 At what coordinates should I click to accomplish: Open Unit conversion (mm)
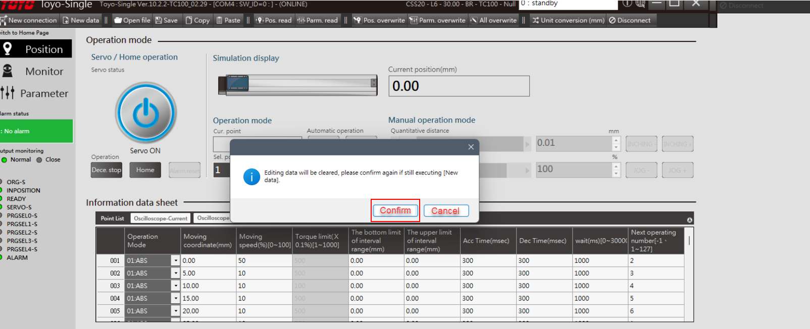(x=568, y=20)
